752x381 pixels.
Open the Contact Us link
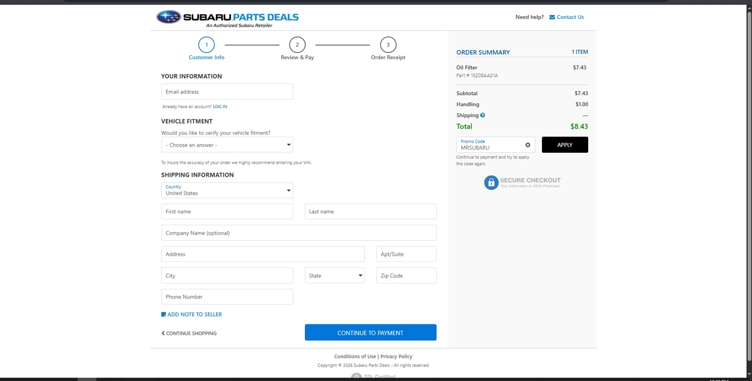[x=570, y=17]
